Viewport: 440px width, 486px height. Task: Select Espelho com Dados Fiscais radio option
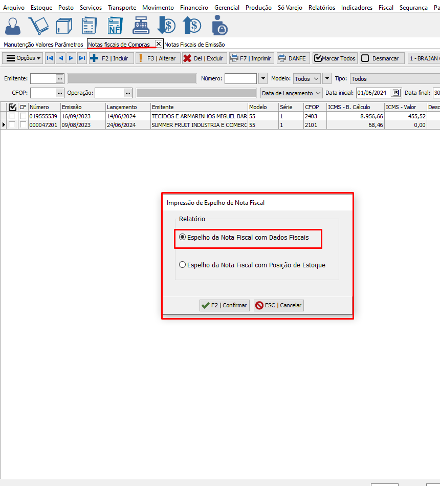click(x=183, y=238)
